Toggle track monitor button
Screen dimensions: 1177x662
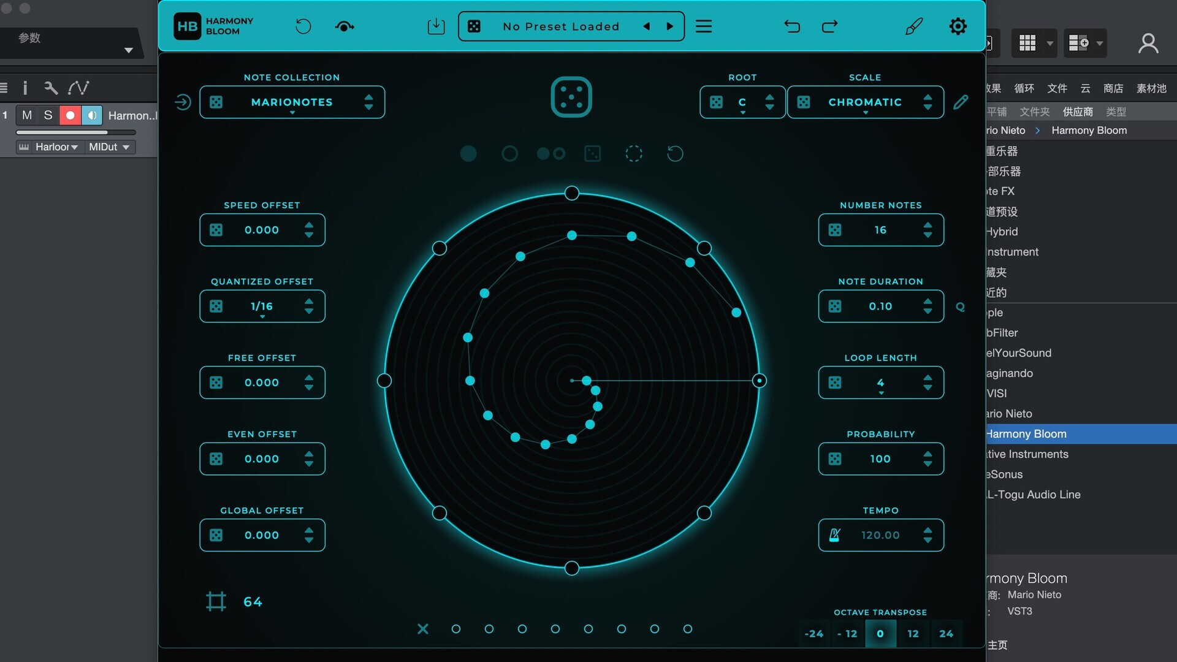(x=92, y=115)
